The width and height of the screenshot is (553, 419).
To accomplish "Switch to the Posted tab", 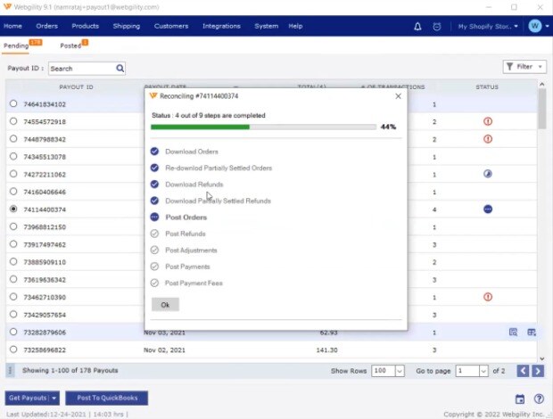I will tap(70, 45).
